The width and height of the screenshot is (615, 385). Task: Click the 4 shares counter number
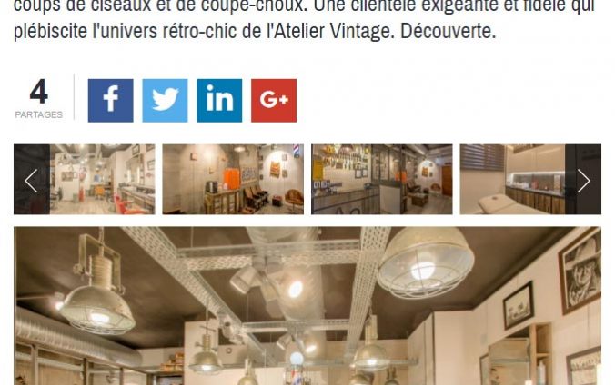point(39,92)
